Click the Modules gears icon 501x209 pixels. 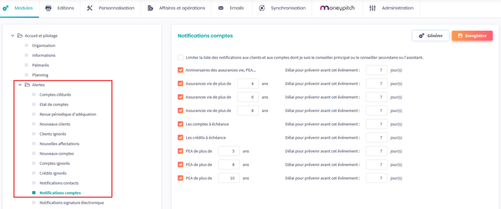5,8
